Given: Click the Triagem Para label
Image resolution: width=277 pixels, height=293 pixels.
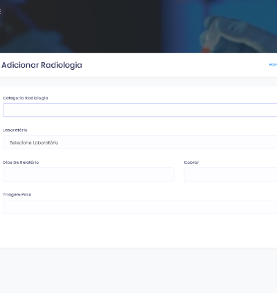Looking at the screenshot, I should pyautogui.click(x=17, y=195).
